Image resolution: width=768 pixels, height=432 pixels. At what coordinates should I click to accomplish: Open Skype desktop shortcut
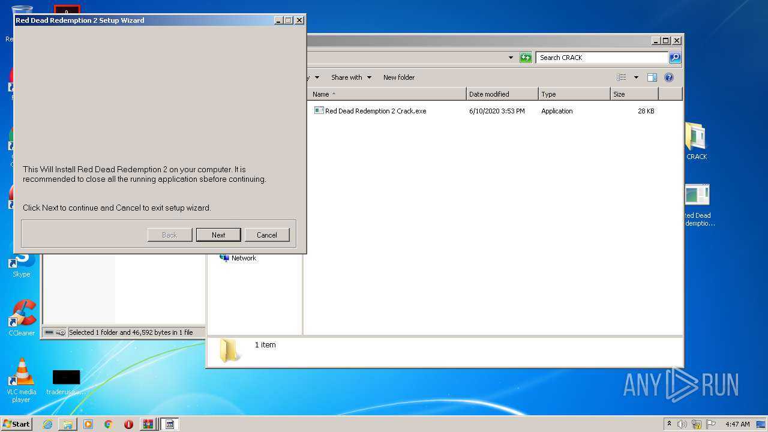point(22,265)
